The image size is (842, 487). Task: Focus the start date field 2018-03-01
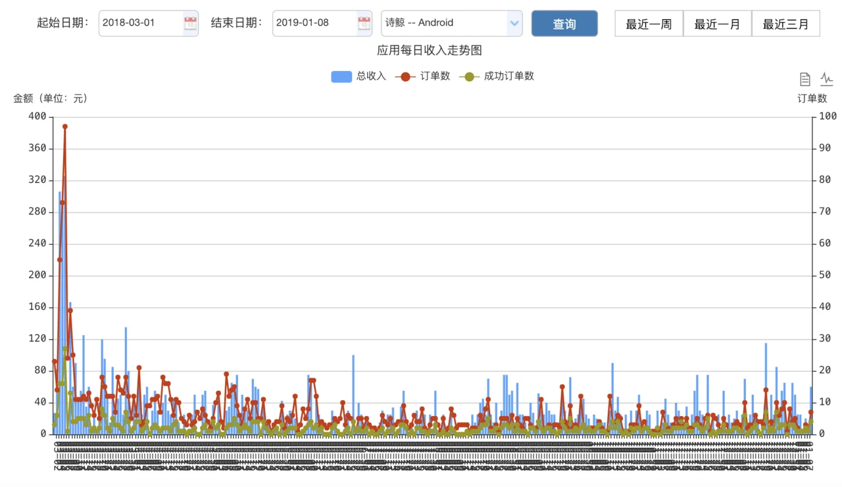(141, 23)
